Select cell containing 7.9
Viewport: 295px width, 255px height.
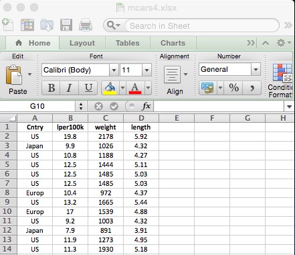point(70,230)
